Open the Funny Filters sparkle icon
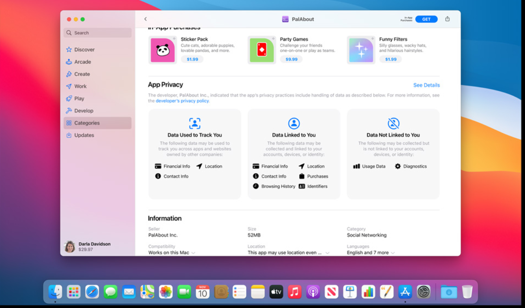 click(361, 50)
